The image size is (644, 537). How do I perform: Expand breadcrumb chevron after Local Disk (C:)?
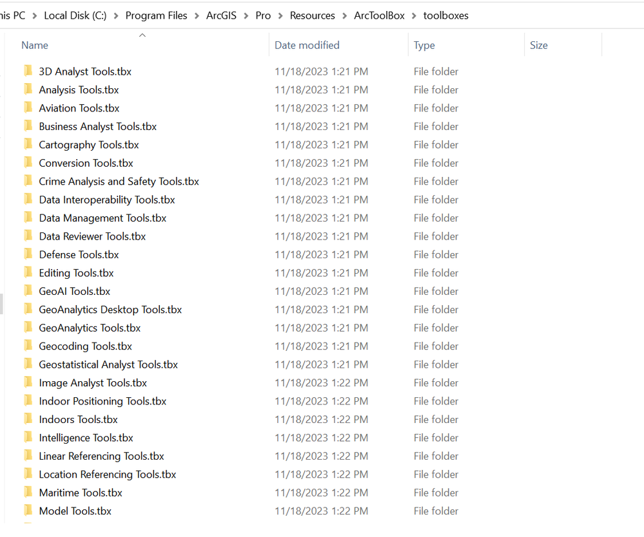click(x=116, y=16)
